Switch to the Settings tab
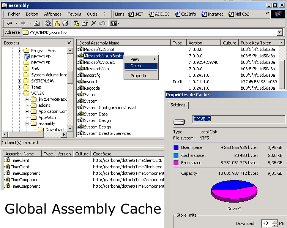Image resolution: width=287 pixels, height=228 pixels. pyautogui.click(x=178, y=105)
